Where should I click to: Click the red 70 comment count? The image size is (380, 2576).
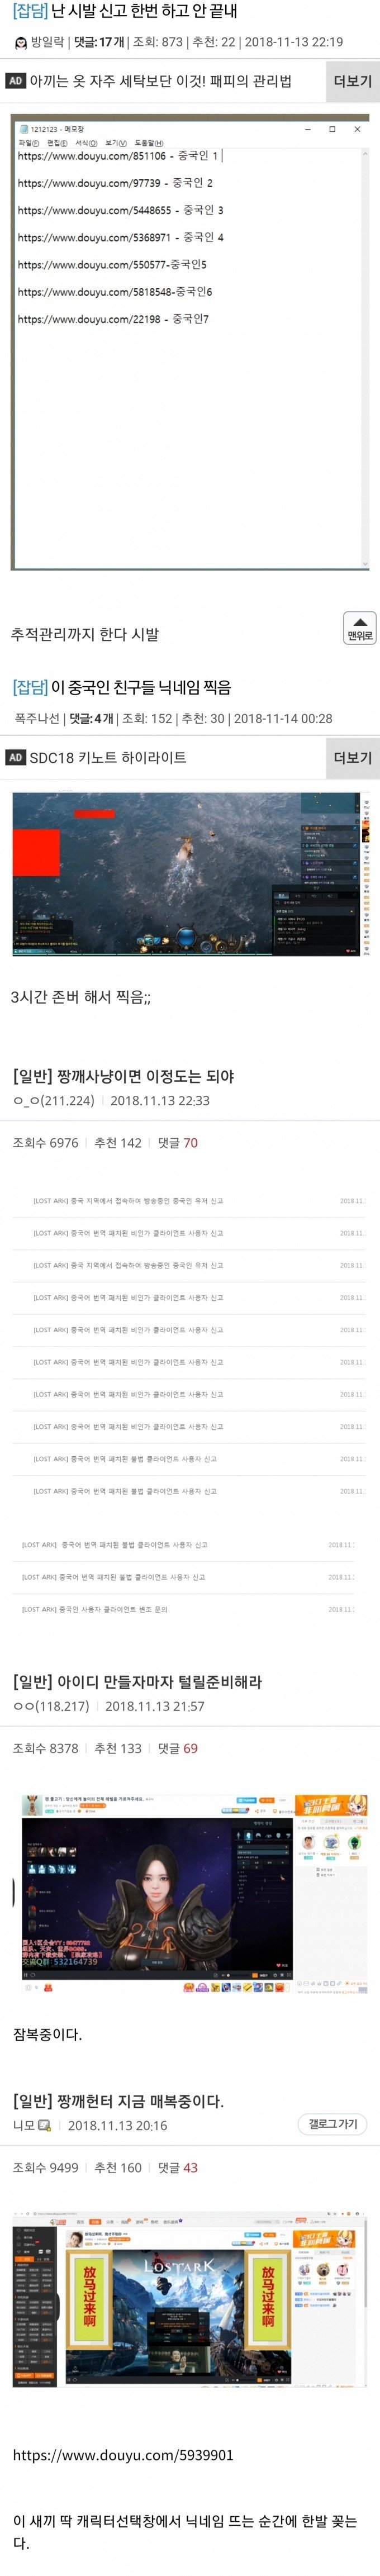coord(190,1143)
